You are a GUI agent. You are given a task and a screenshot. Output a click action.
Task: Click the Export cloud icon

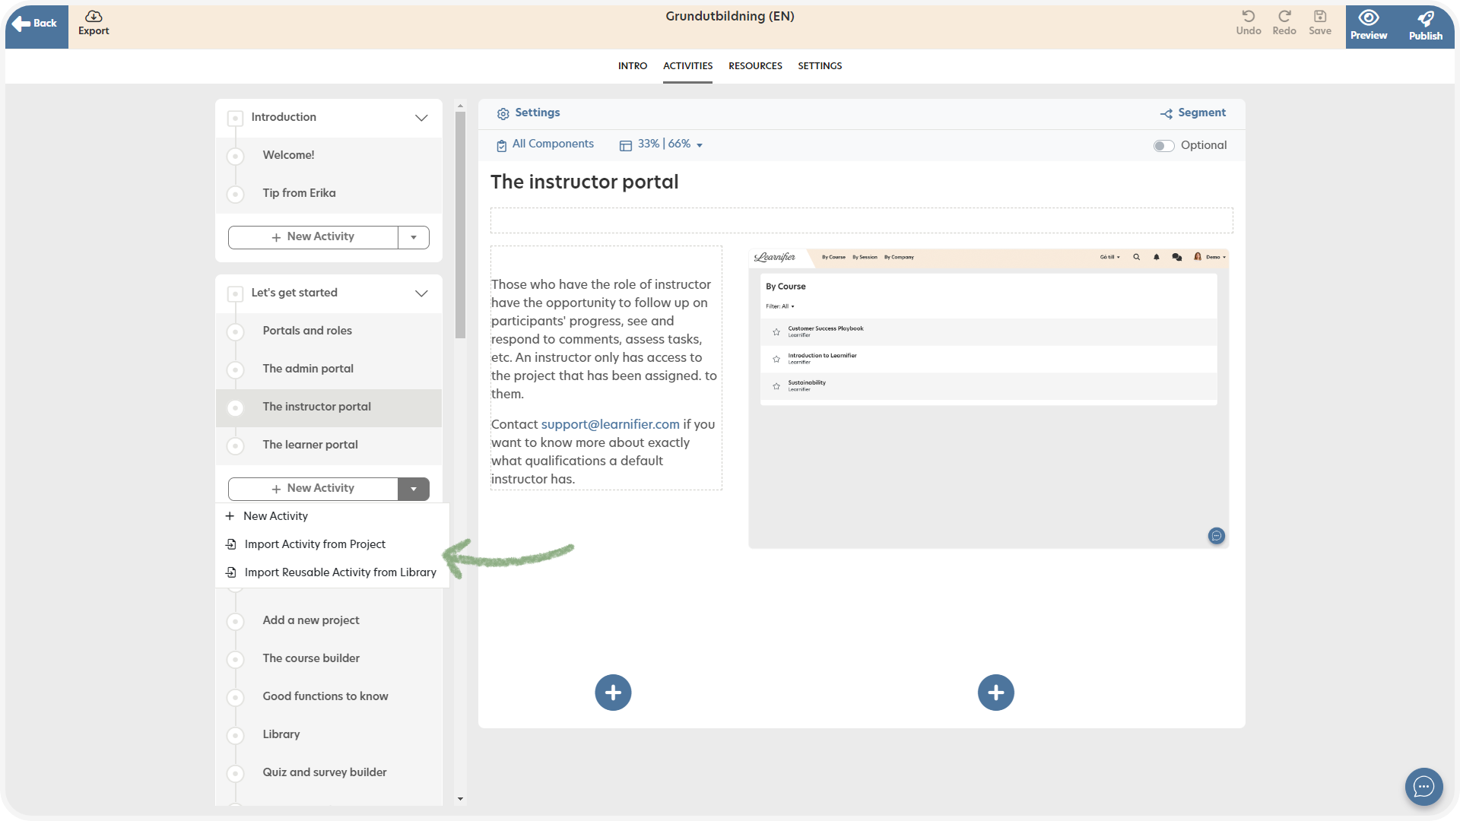click(x=94, y=17)
